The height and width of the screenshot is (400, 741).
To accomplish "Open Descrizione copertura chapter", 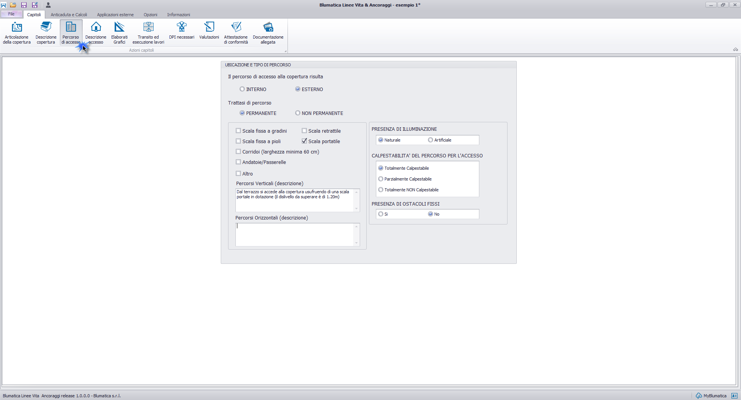I will pos(46,33).
